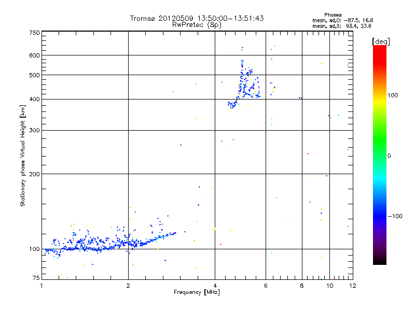This screenshot has width=415, height=311.
Task: Click the dense blue F-layer echo cluster near 5 MHz
Action: coord(245,84)
